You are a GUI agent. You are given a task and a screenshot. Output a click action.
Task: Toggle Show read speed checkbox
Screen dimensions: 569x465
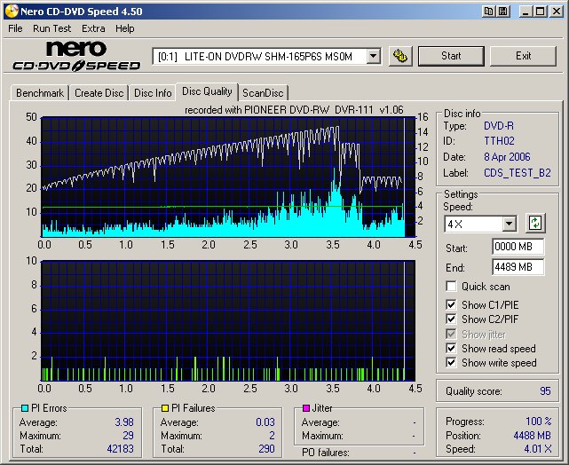pyautogui.click(x=451, y=348)
